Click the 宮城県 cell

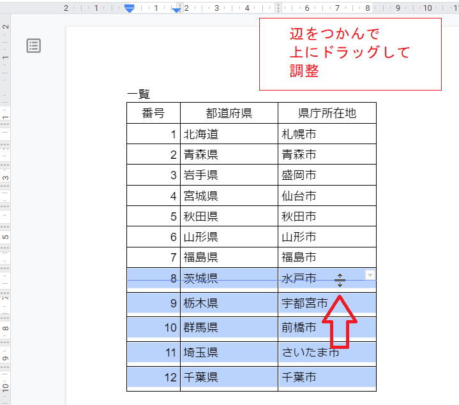[x=229, y=196]
